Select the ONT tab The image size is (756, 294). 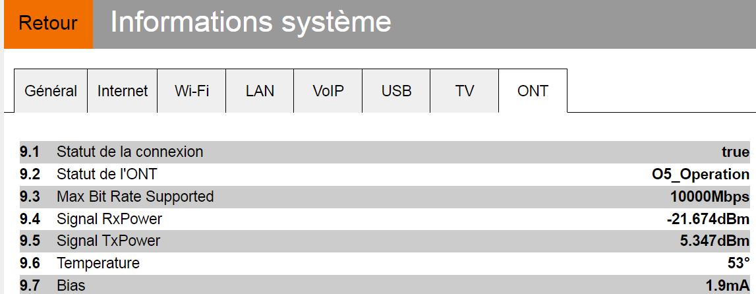point(533,91)
